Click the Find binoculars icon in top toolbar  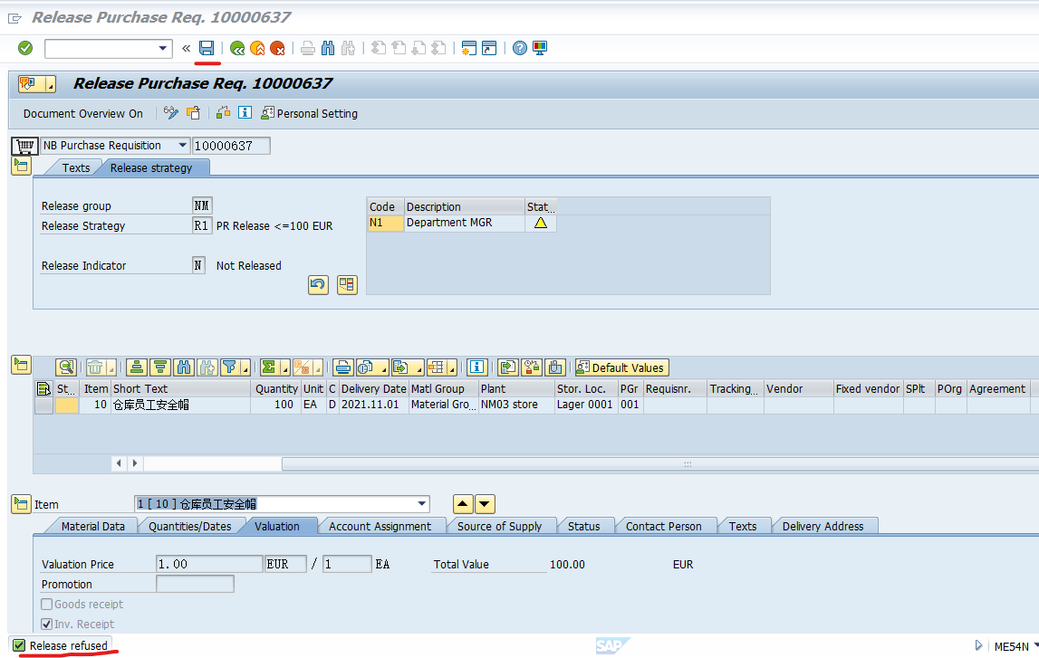[x=328, y=48]
